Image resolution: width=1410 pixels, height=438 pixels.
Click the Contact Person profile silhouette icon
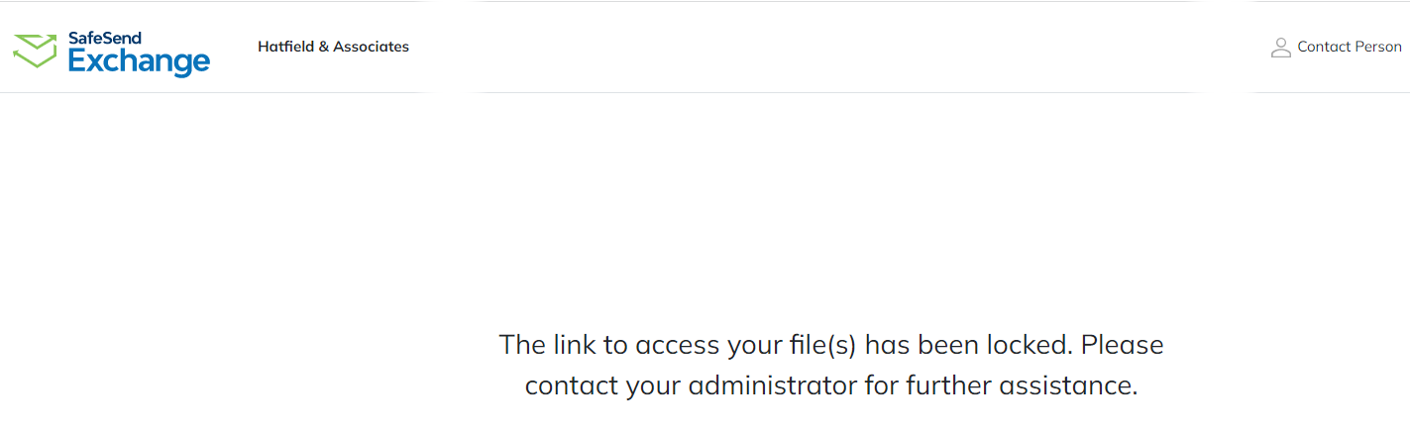point(1280,48)
